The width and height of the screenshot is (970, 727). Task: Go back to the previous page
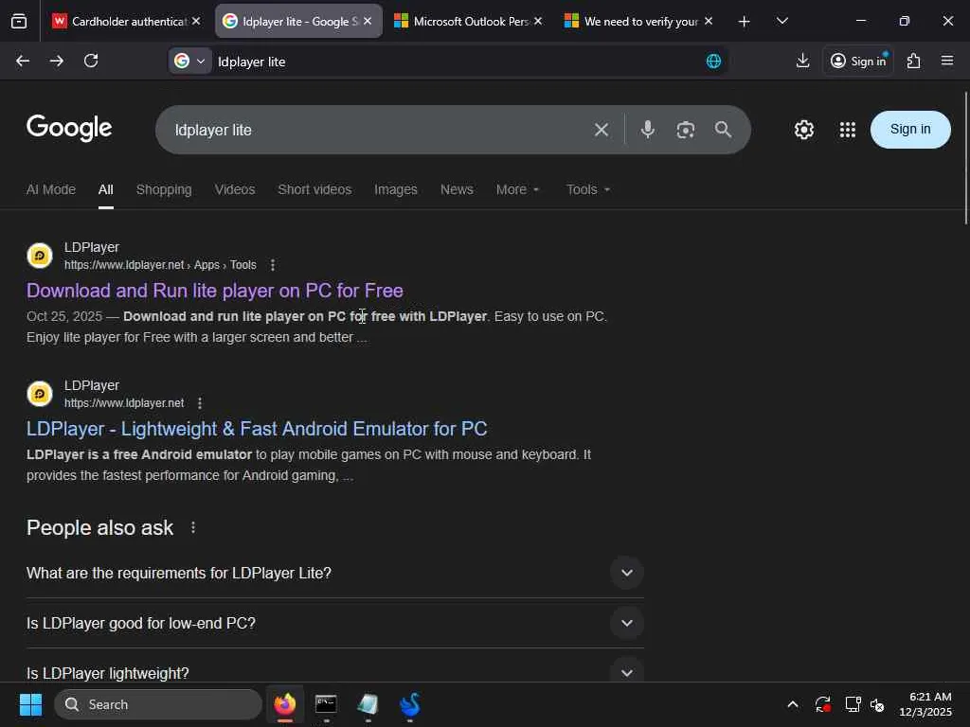point(23,61)
